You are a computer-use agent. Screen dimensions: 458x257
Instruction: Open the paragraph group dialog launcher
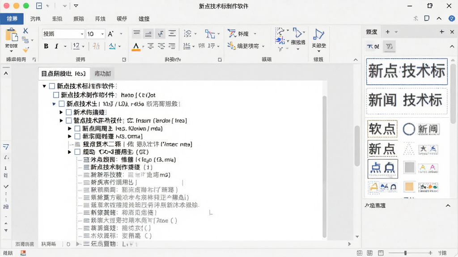point(220,60)
